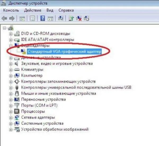Select the Клавиатуры category
This screenshot has height=146, width=159.
(32, 69)
